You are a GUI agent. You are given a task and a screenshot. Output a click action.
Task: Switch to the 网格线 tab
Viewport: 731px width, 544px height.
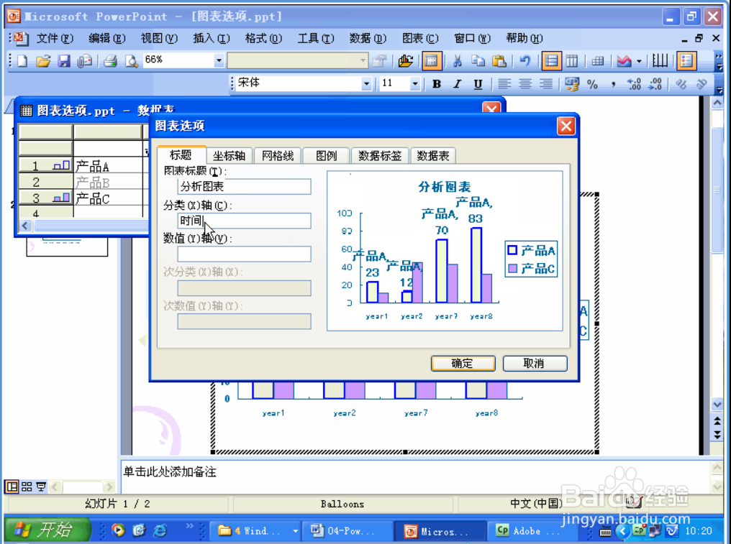coord(278,155)
